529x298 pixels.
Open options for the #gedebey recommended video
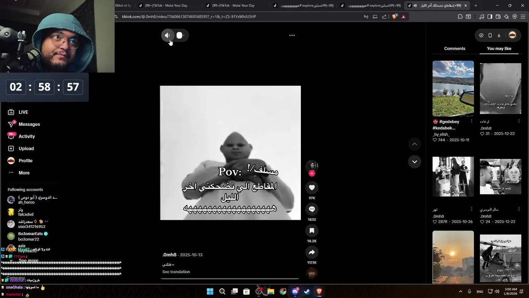click(x=472, y=121)
